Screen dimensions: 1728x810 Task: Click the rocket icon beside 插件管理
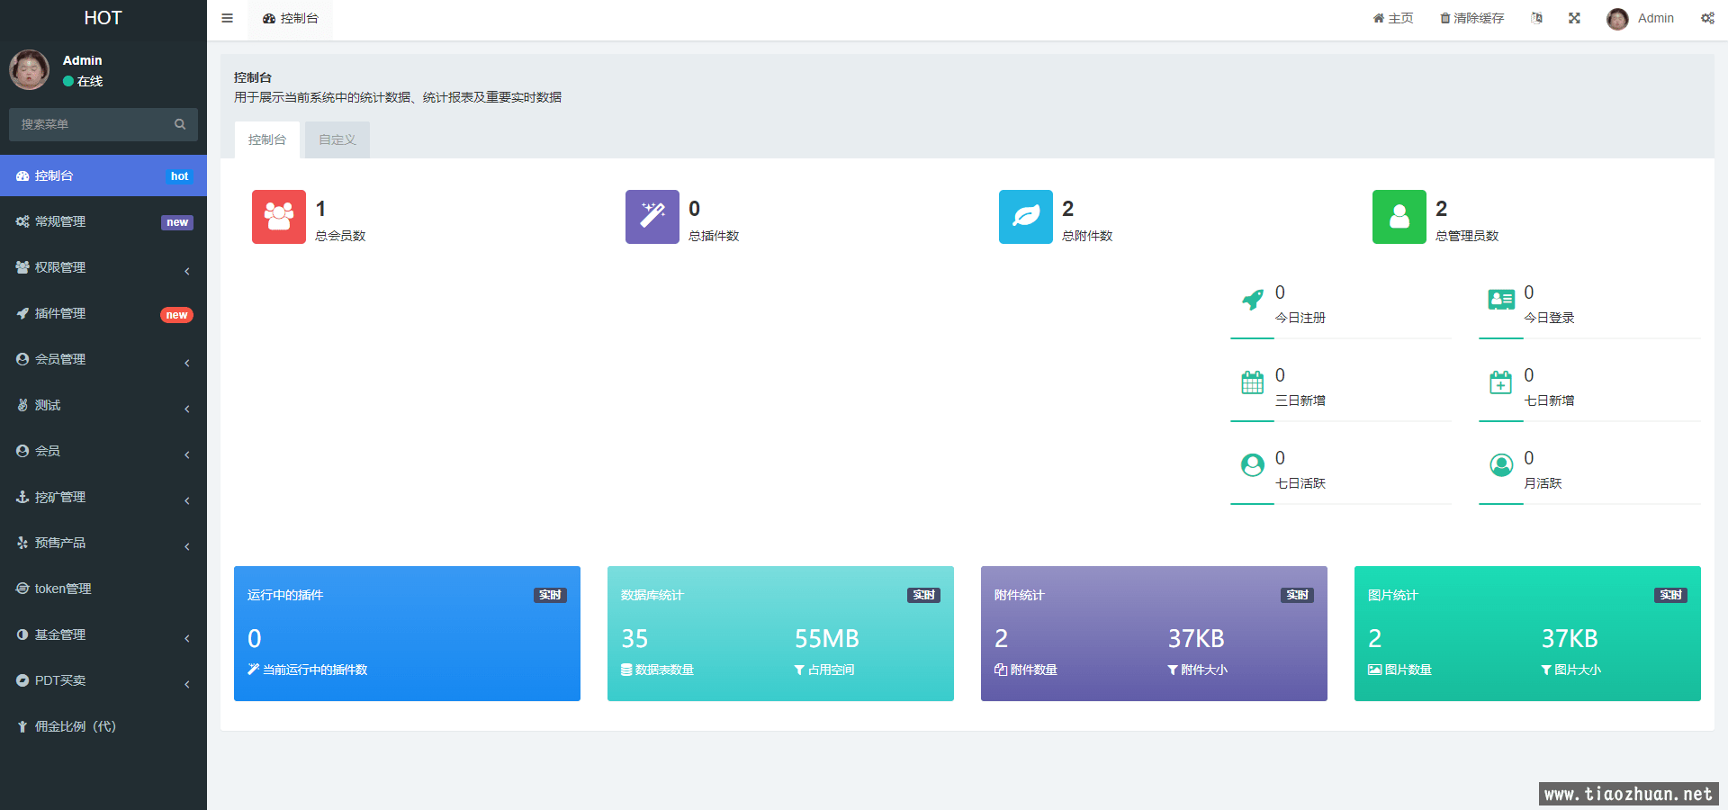click(22, 313)
